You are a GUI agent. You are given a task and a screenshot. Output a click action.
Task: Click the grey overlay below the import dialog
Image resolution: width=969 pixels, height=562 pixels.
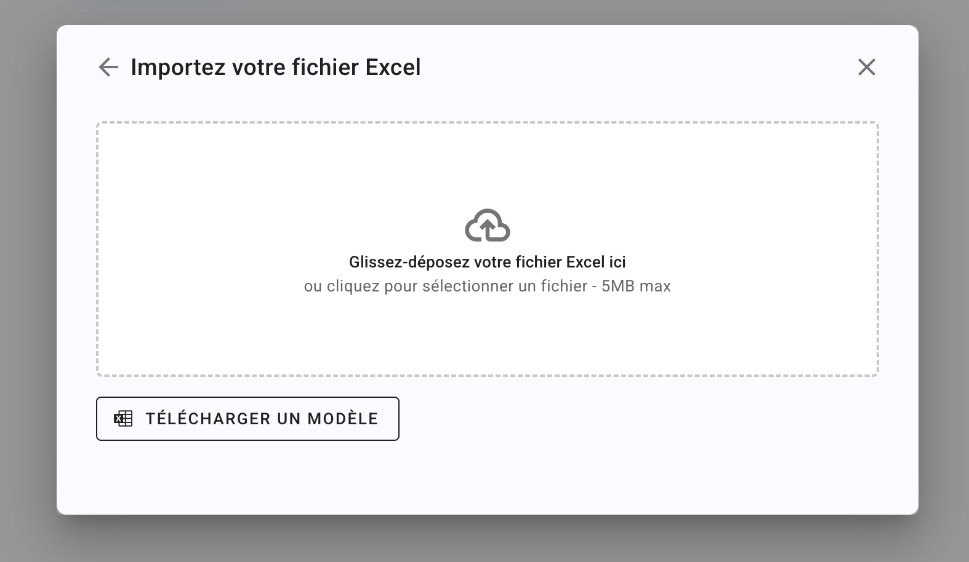point(487,539)
